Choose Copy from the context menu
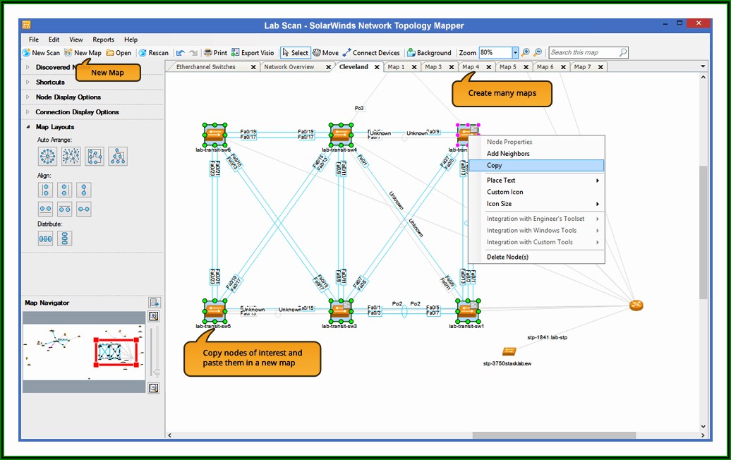This screenshot has height=460, width=731. click(495, 166)
